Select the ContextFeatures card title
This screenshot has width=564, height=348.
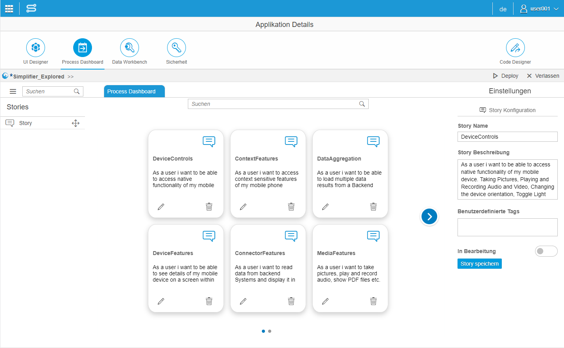click(x=256, y=159)
